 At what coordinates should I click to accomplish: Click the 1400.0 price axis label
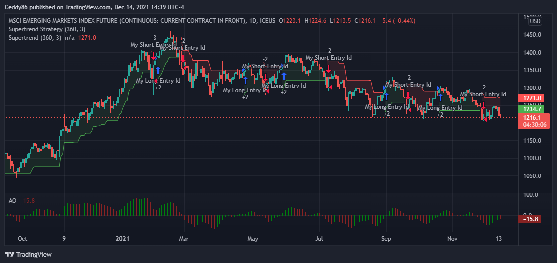pyautogui.click(x=532, y=52)
